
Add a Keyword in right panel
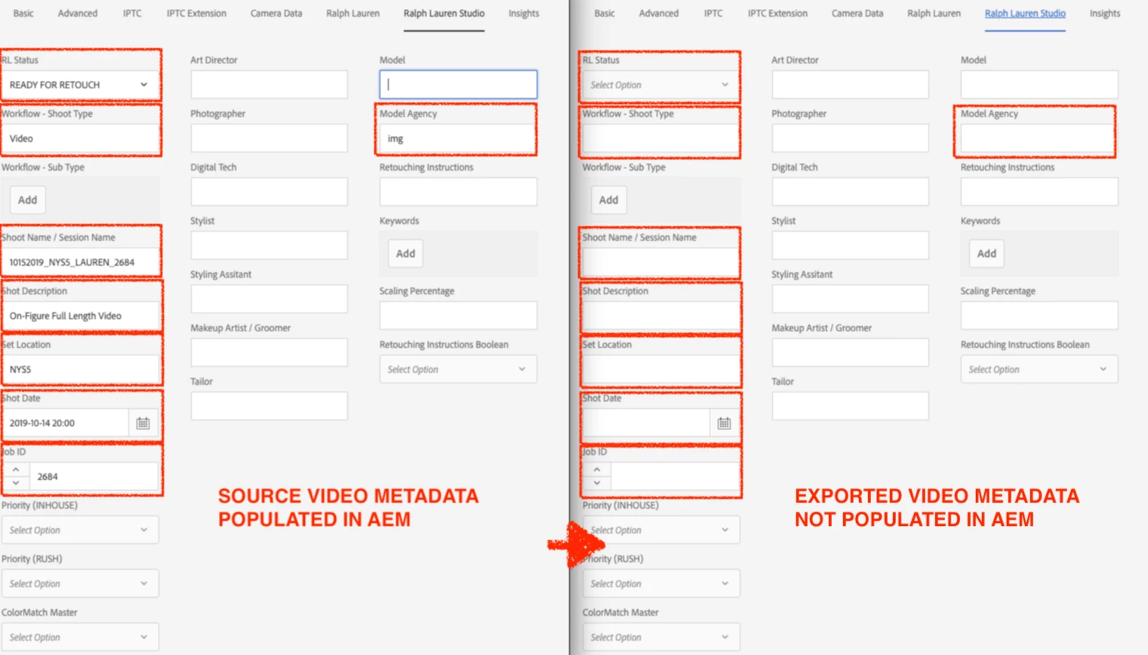tap(987, 254)
